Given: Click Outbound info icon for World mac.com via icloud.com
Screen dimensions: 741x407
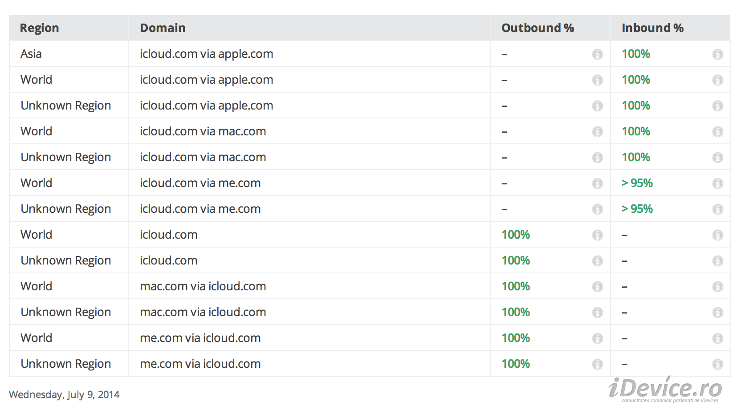Looking at the screenshot, I should pos(598,287).
